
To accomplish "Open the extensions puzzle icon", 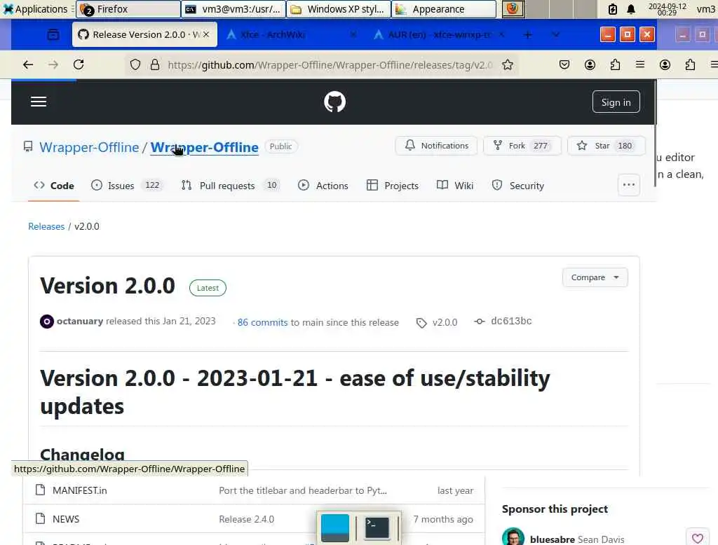I will (x=615, y=65).
